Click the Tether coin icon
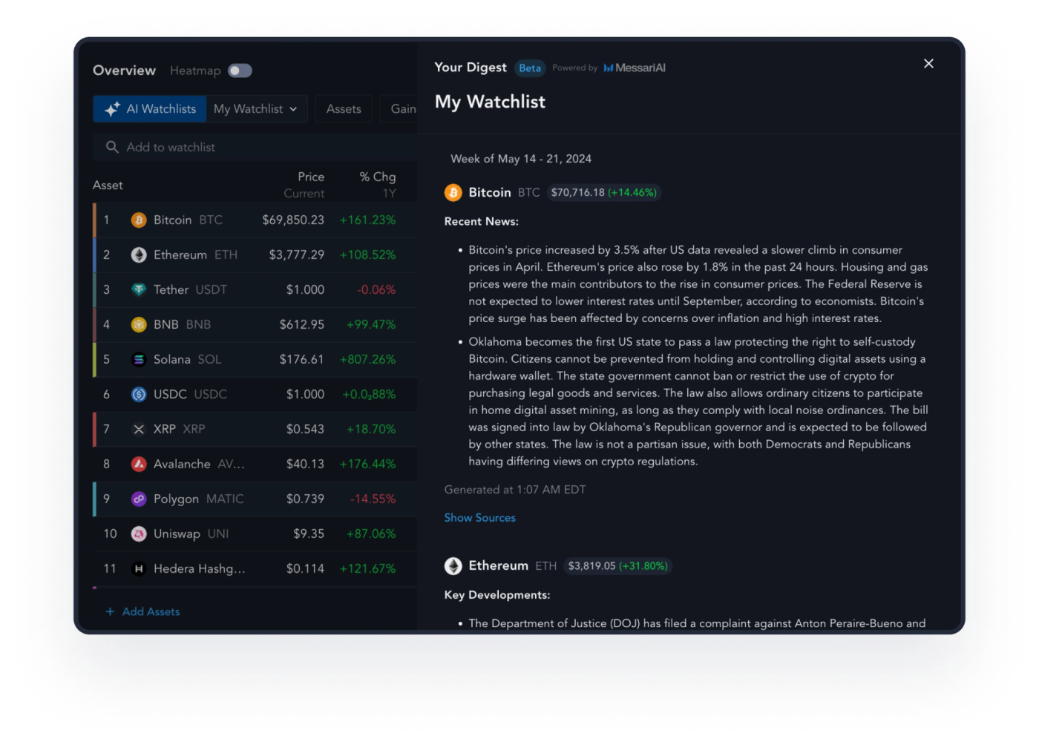Image resolution: width=1039 pixels, height=745 pixels. click(x=139, y=290)
